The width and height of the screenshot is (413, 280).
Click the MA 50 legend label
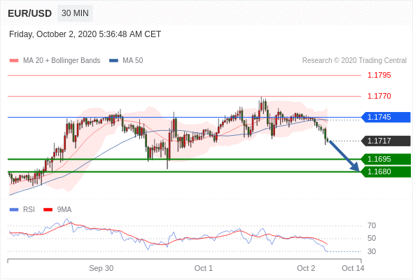(133, 61)
